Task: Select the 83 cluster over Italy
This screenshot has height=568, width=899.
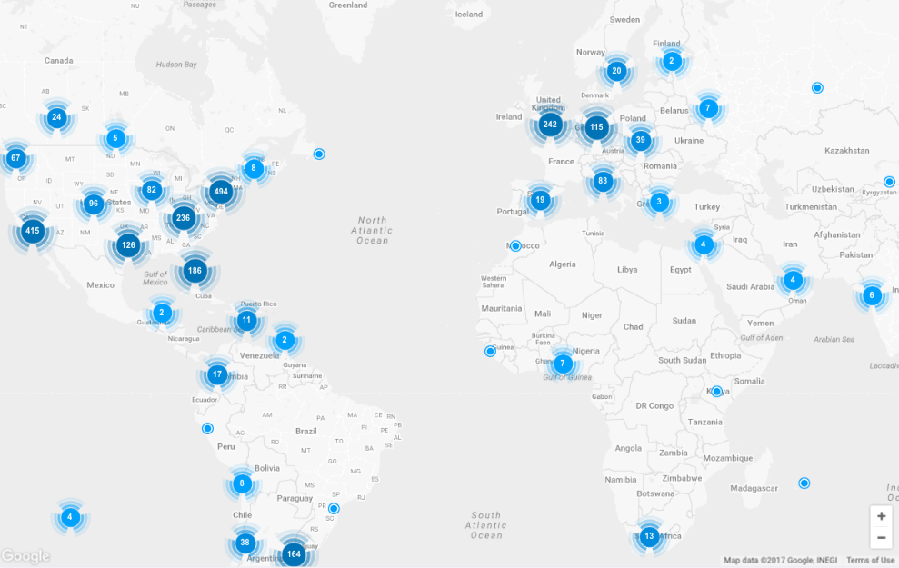Action: (602, 181)
